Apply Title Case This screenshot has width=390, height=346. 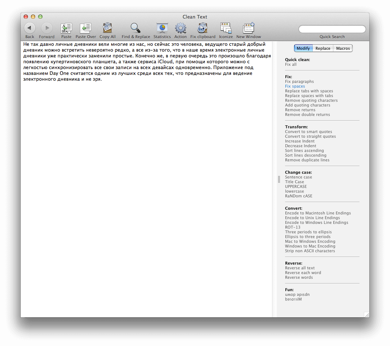point(294,182)
